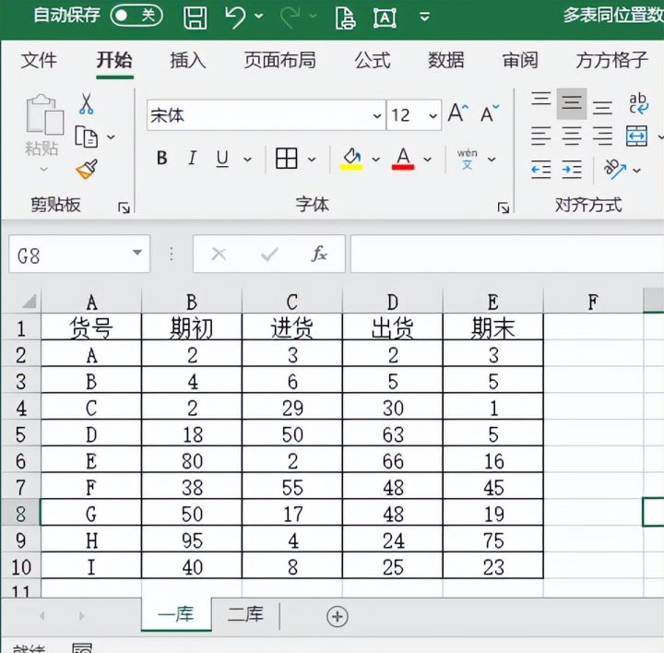664x653 pixels.
Task: Click the Save floppy disk icon
Action: click(x=196, y=18)
